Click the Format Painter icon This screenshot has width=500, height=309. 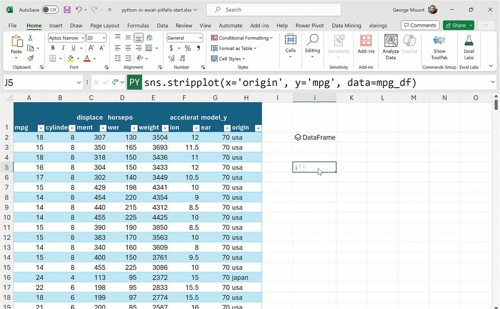tap(31, 58)
